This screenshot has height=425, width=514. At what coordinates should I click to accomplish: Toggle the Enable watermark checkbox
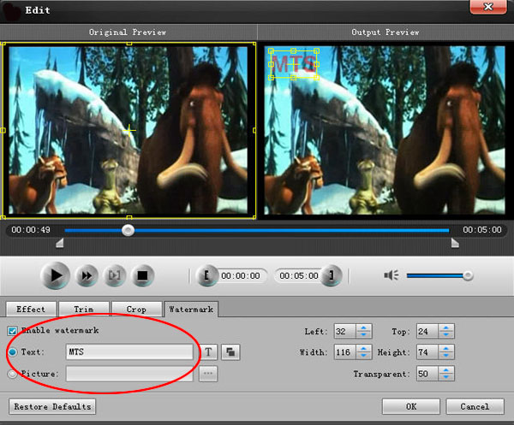click(x=13, y=331)
